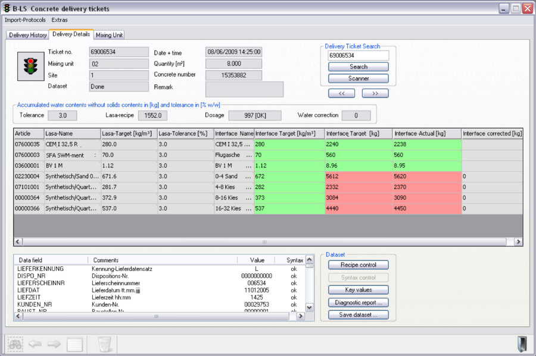Select article cell 02230004

click(29, 177)
